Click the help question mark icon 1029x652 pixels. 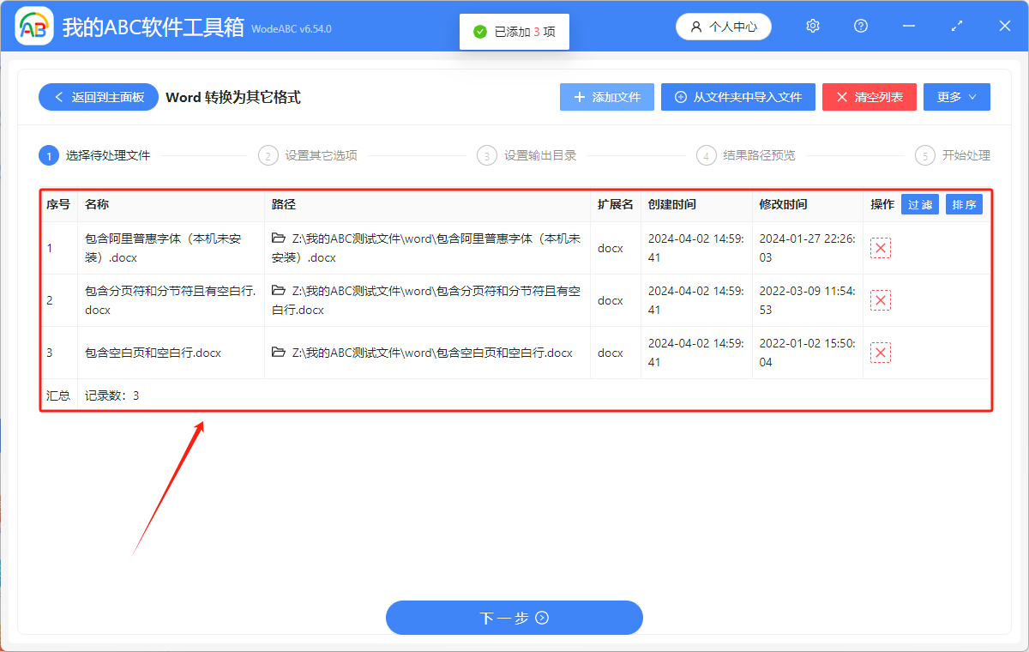tap(860, 26)
